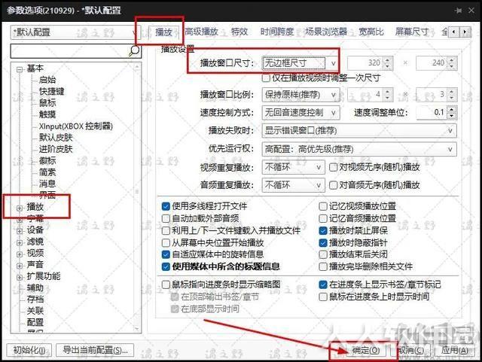Click the search magnifier icon
The width and height of the screenshot is (482, 362).
pyautogui.click(x=134, y=50)
